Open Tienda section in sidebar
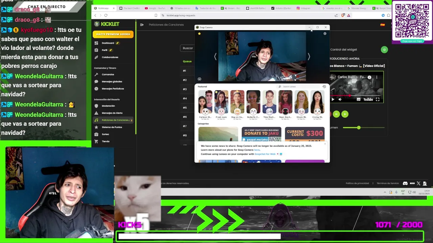Screen dimensions: 433x243 click(106, 141)
